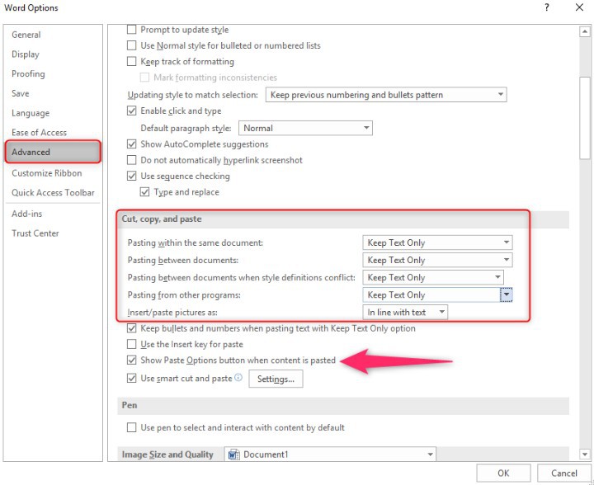Click the vertical scrollbar thumb
The width and height of the screenshot is (594, 485).
(585, 118)
